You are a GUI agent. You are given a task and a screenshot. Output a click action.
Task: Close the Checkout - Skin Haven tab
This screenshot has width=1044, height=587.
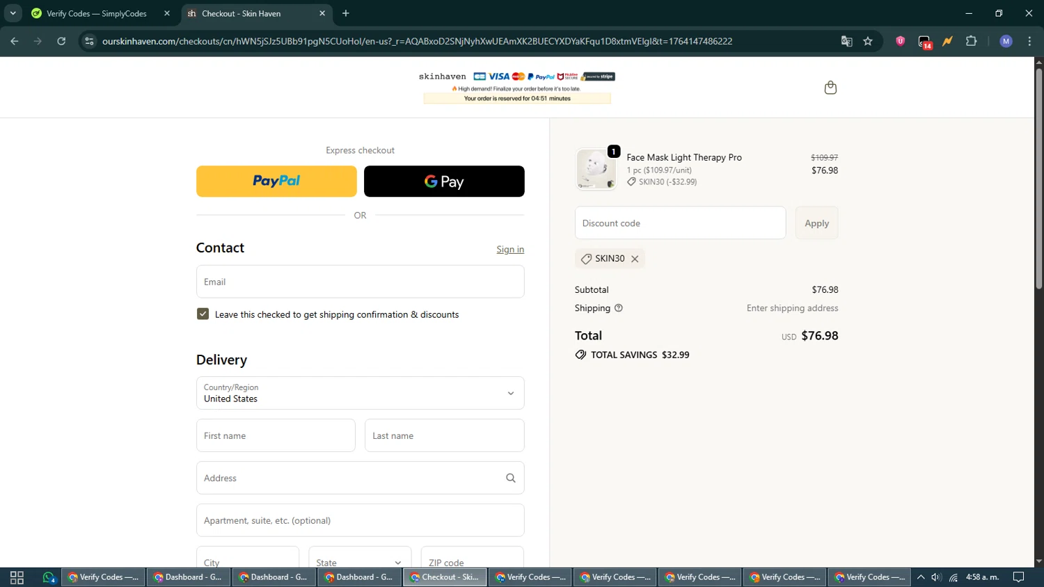click(322, 13)
